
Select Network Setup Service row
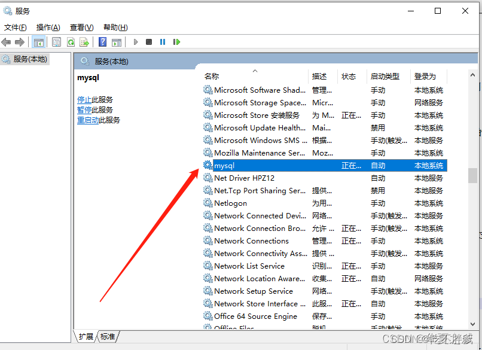point(325,291)
